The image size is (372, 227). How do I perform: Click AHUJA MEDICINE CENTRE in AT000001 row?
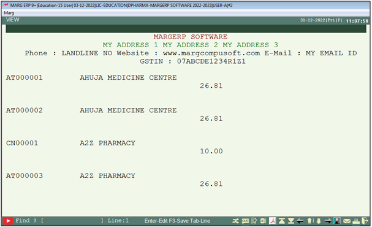pyautogui.click(x=128, y=78)
